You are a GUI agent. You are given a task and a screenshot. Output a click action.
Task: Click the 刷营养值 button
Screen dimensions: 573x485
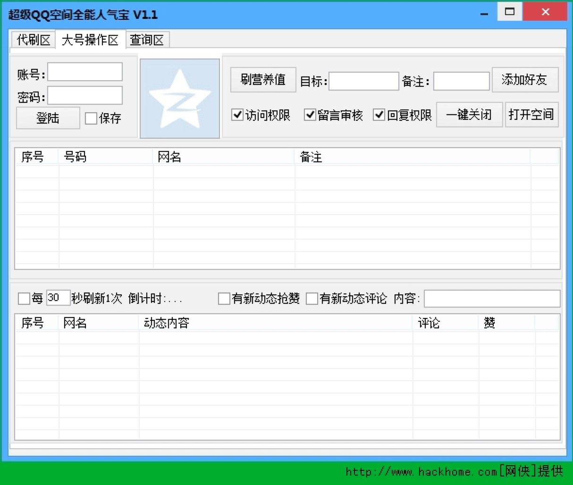click(263, 80)
